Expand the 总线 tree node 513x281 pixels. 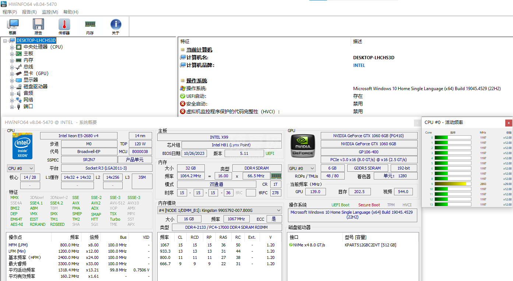(x=12, y=67)
